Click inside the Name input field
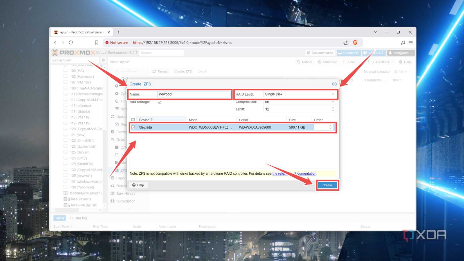This screenshot has height=261, width=464. coord(194,94)
